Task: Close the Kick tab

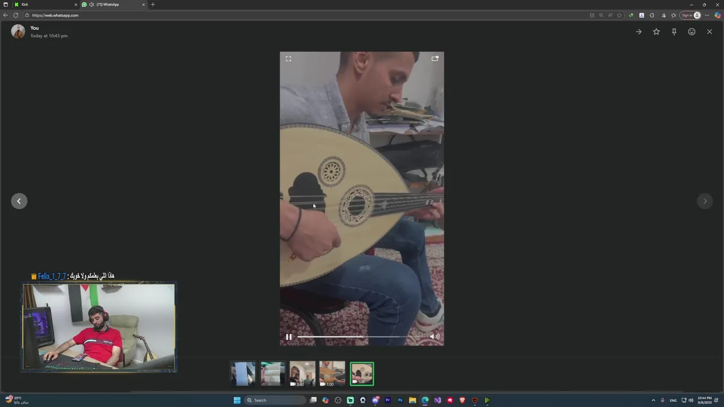Action: pos(76,5)
